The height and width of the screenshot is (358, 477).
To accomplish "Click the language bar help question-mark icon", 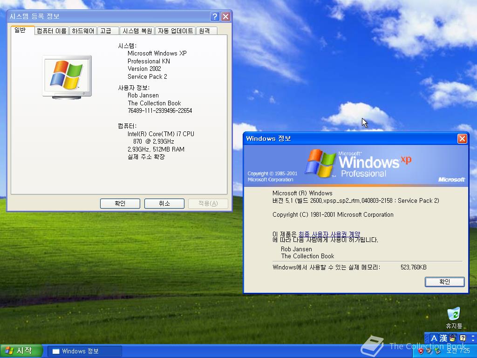I will [463, 338].
